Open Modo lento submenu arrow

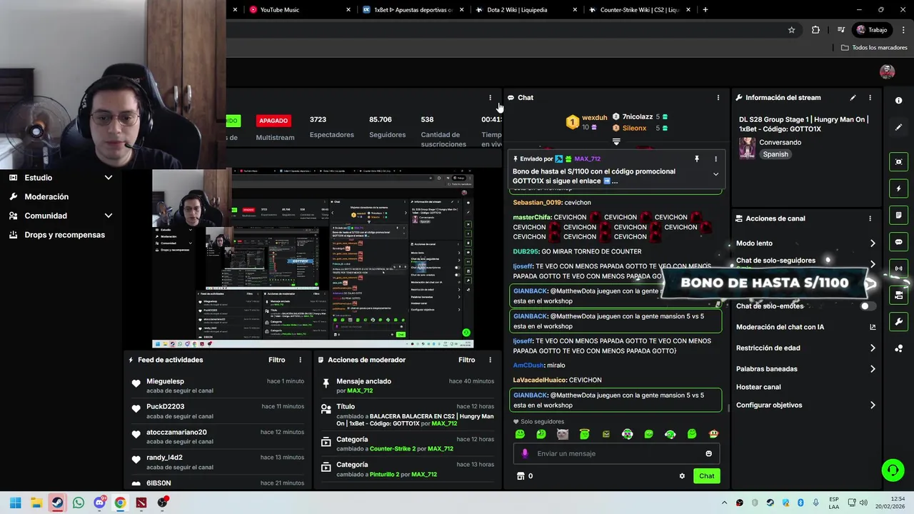[873, 243]
